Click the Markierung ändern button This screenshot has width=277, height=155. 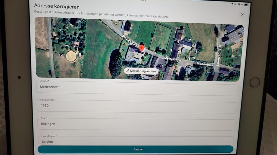pos(141,71)
